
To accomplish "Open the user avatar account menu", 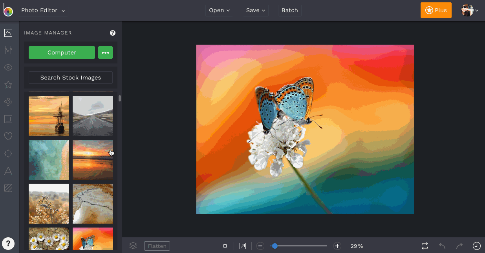I will pyautogui.click(x=470, y=11).
